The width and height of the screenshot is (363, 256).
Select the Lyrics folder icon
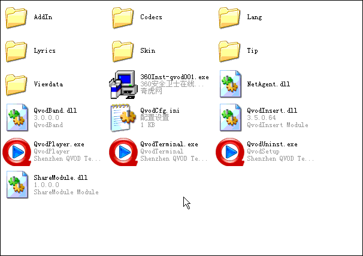(16, 51)
